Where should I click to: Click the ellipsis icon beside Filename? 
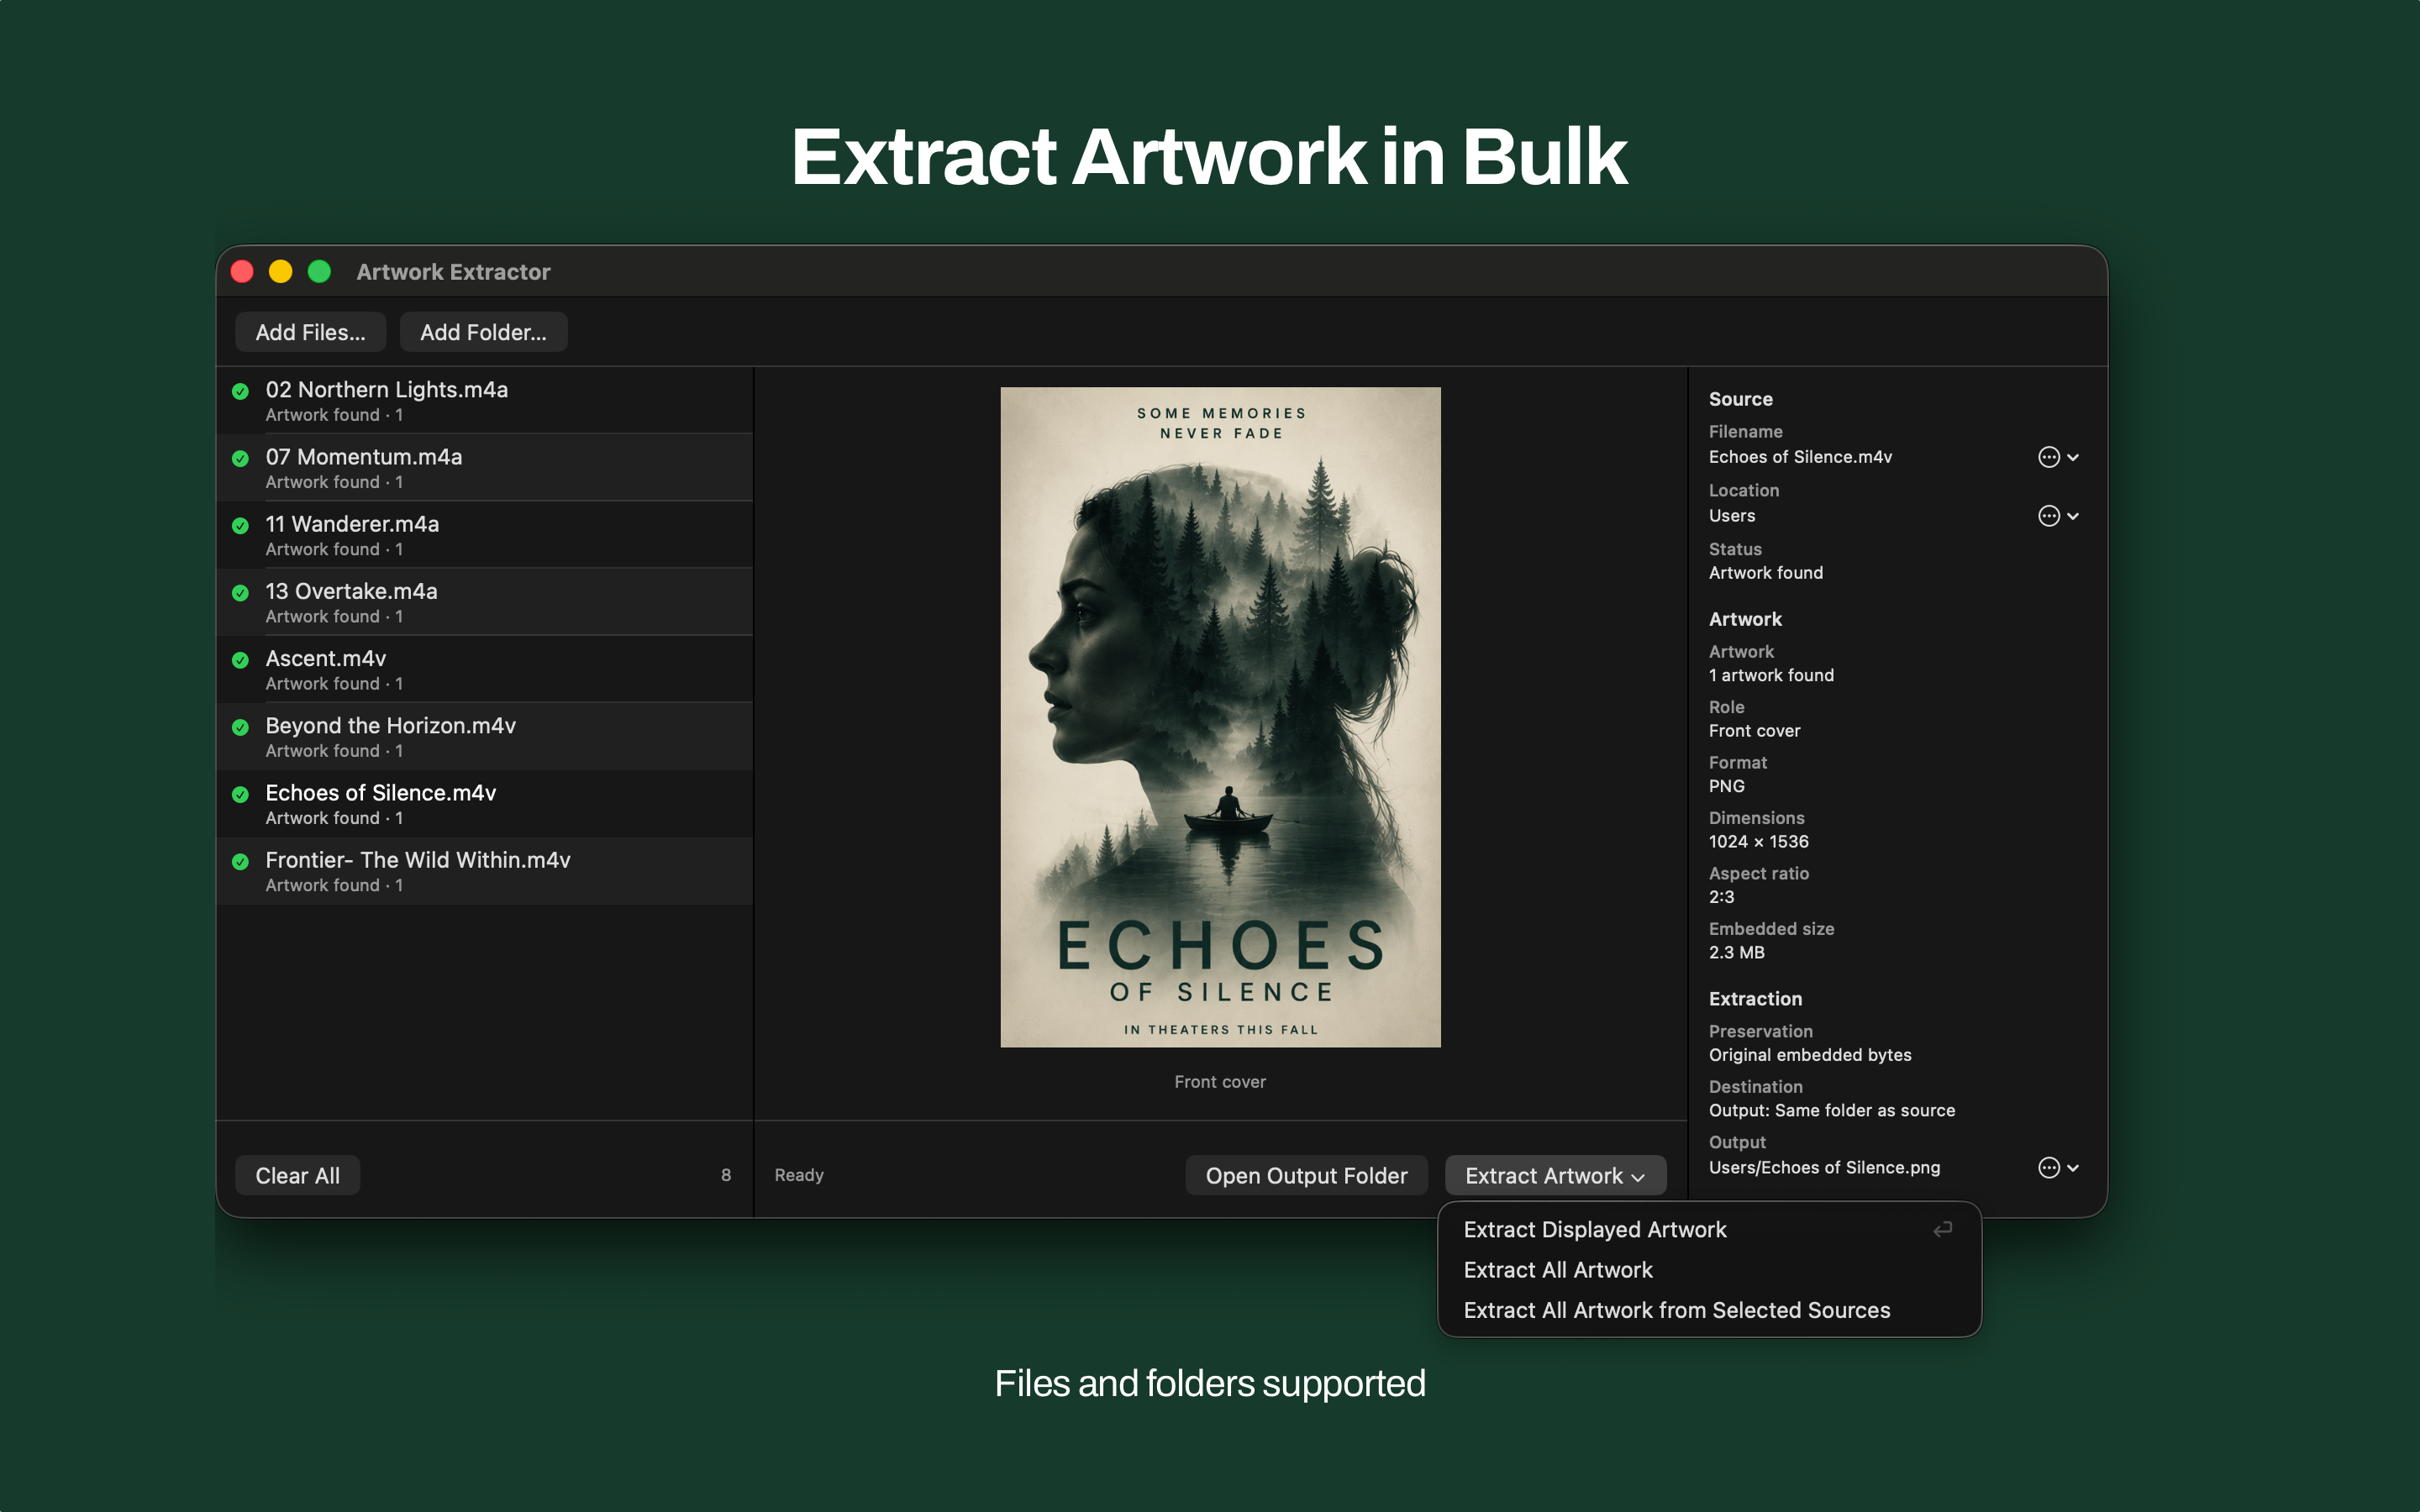tap(2048, 457)
